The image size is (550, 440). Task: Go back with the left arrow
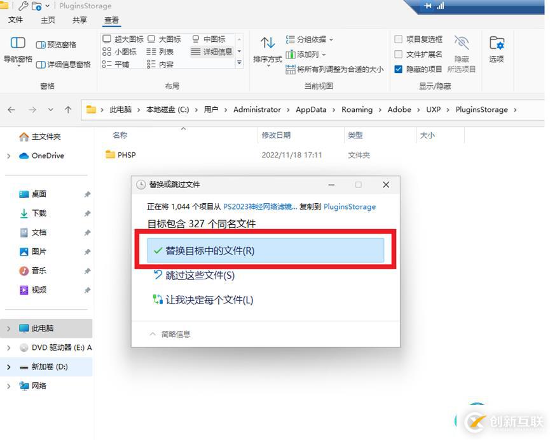(x=11, y=110)
